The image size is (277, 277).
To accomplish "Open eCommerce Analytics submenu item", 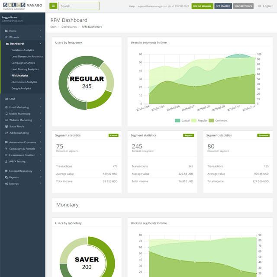I will [x=24, y=82].
